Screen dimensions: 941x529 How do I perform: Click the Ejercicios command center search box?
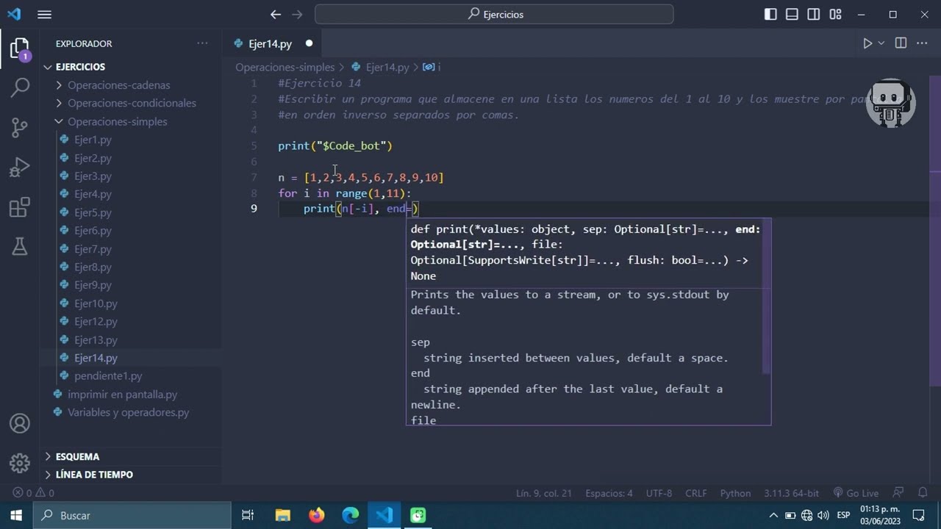494,14
